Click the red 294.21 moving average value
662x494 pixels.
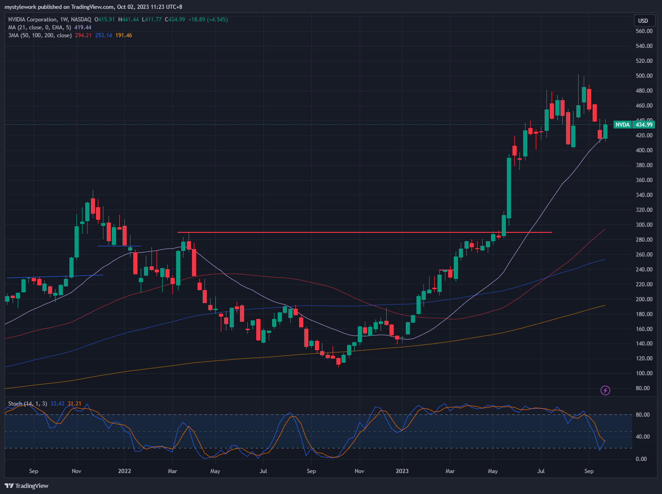click(83, 35)
